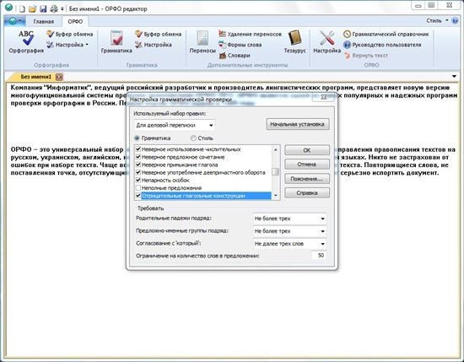
Task: Click the Орфография spell check icon
Action: pos(26,41)
